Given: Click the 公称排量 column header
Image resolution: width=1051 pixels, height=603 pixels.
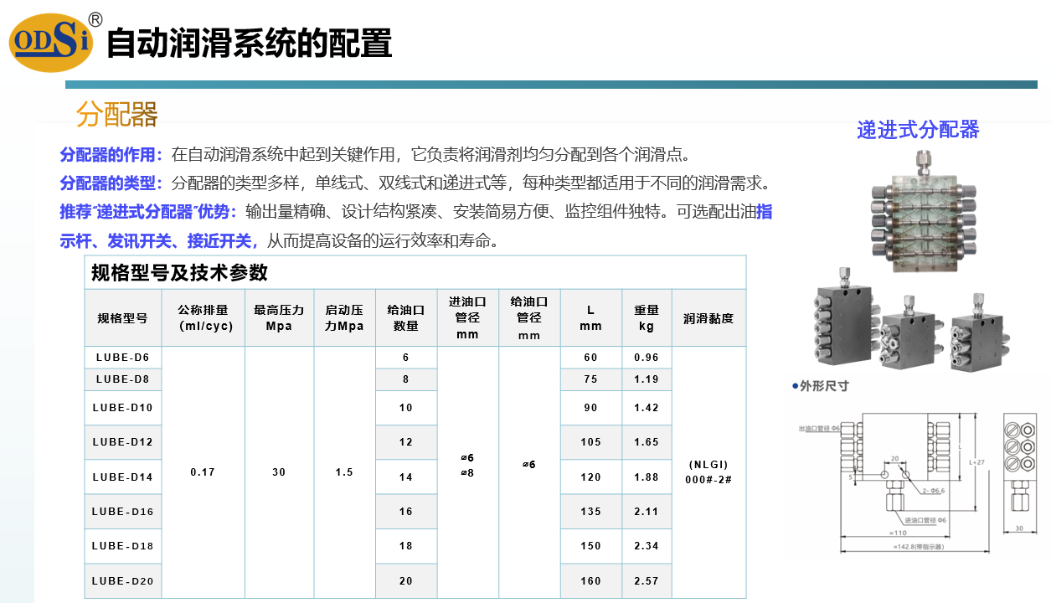Looking at the screenshot, I should [x=203, y=317].
